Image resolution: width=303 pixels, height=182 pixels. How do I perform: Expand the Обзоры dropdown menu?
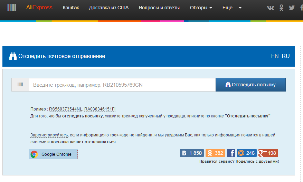(201, 8)
